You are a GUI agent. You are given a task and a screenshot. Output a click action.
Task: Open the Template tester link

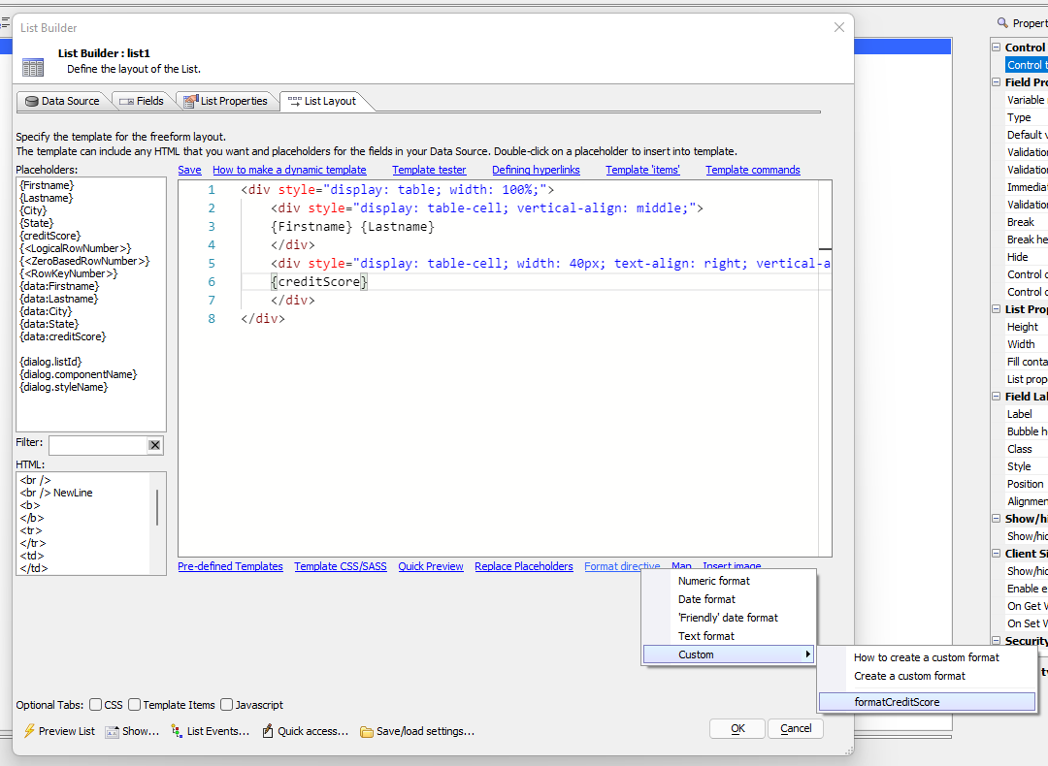tap(429, 170)
